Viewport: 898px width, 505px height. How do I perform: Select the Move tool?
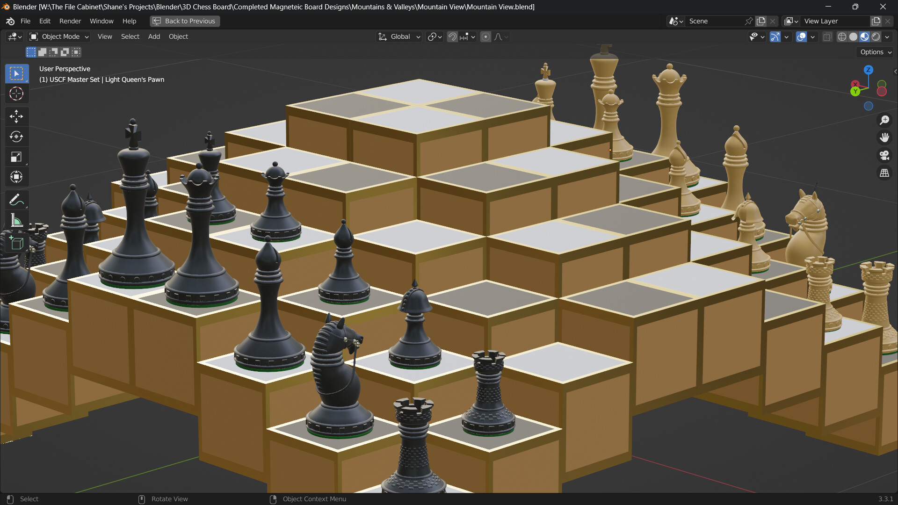coord(17,116)
